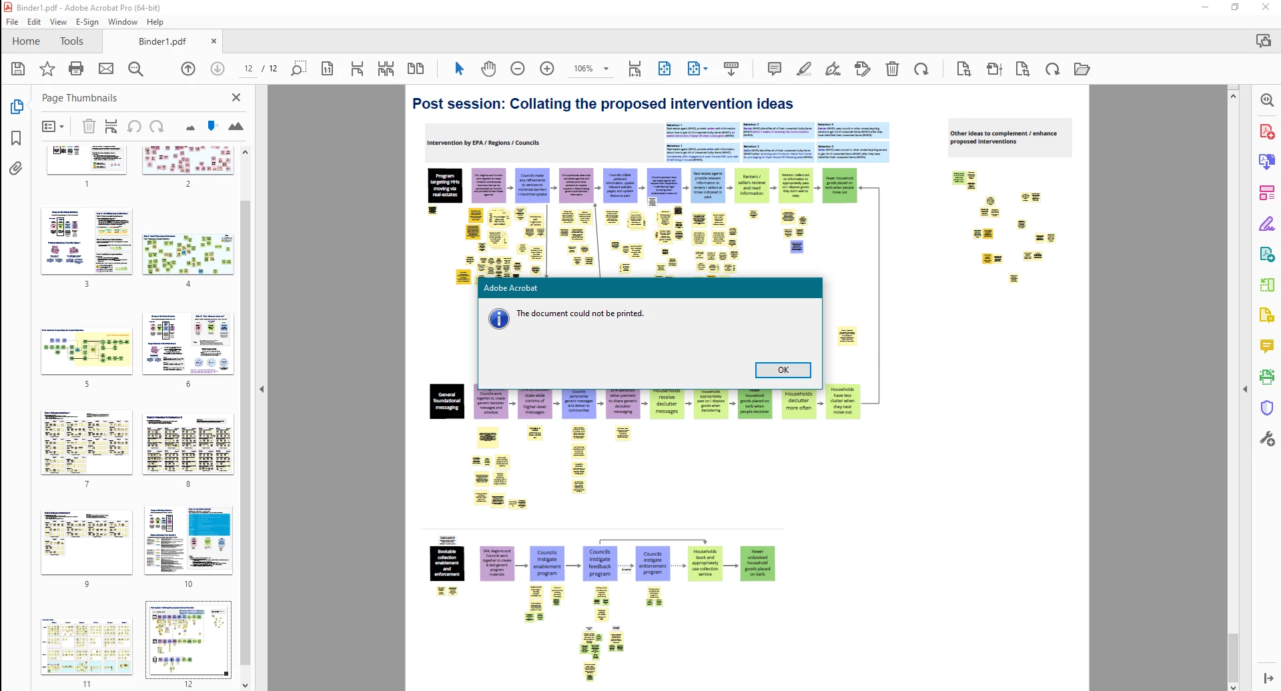
Task: Show the Attachments paperclip panel
Action: tap(17, 168)
